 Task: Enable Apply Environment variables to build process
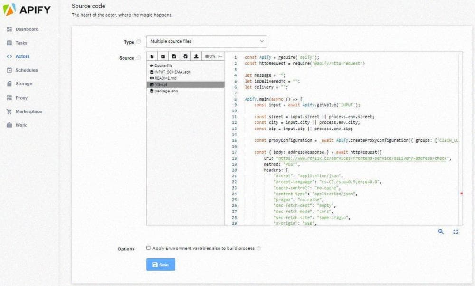pos(149,248)
